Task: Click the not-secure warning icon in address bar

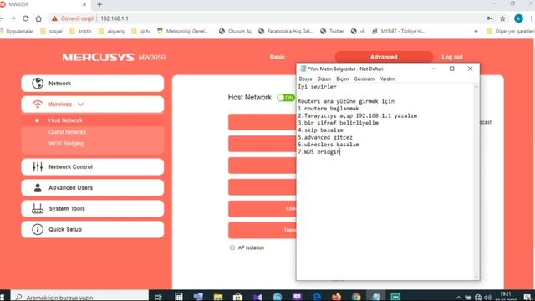Action: pos(54,18)
